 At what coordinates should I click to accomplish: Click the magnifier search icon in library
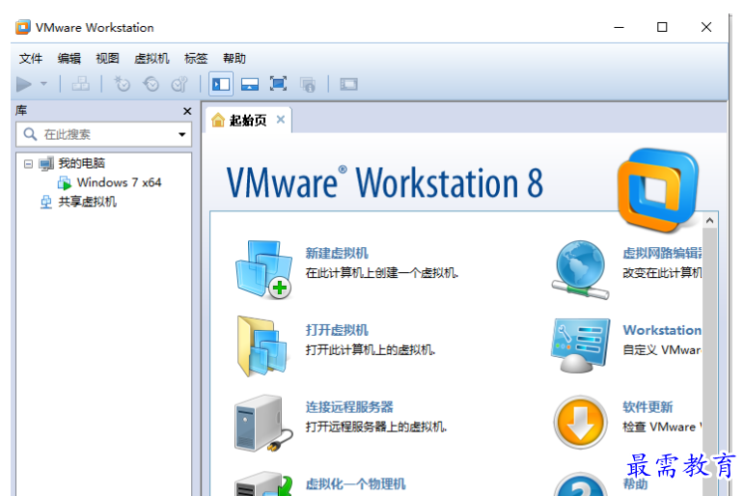click(30, 134)
